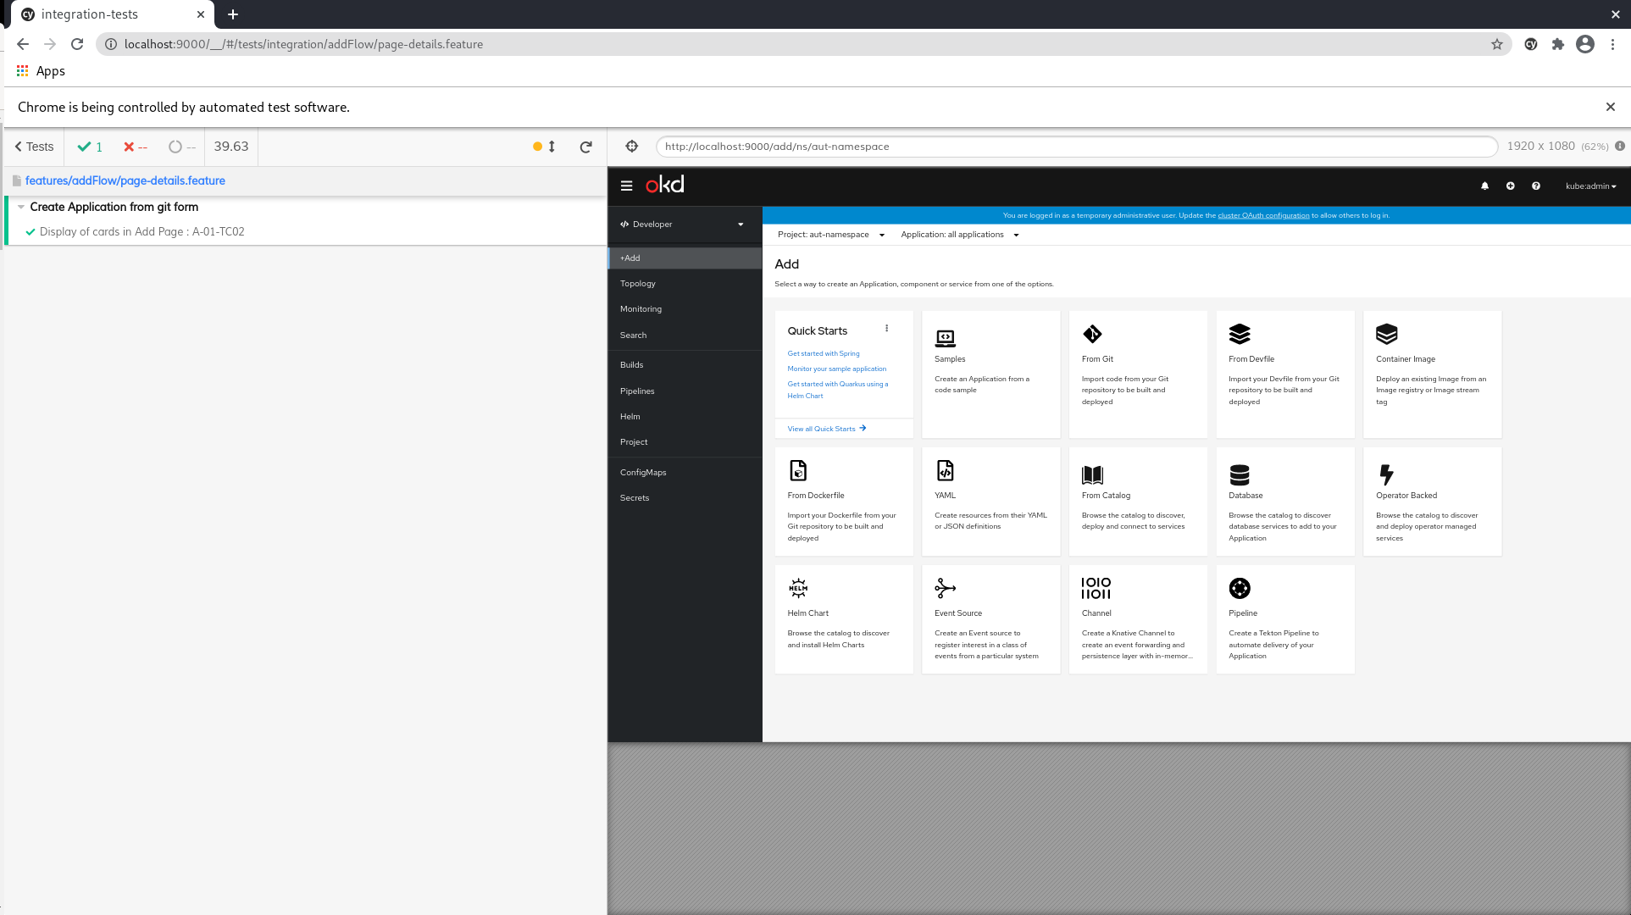Image resolution: width=1631 pixels, height=915 pixels.
Task: Expand the Developer perspective switcher
Action: [x=683, y=225]
